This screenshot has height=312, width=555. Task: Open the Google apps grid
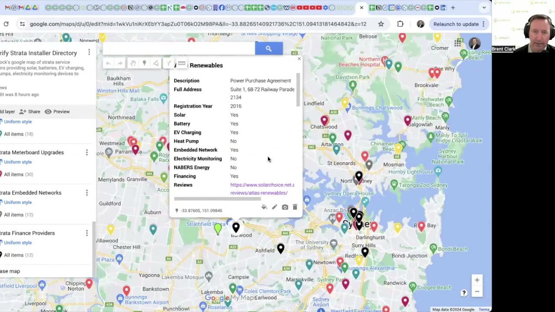457,43
